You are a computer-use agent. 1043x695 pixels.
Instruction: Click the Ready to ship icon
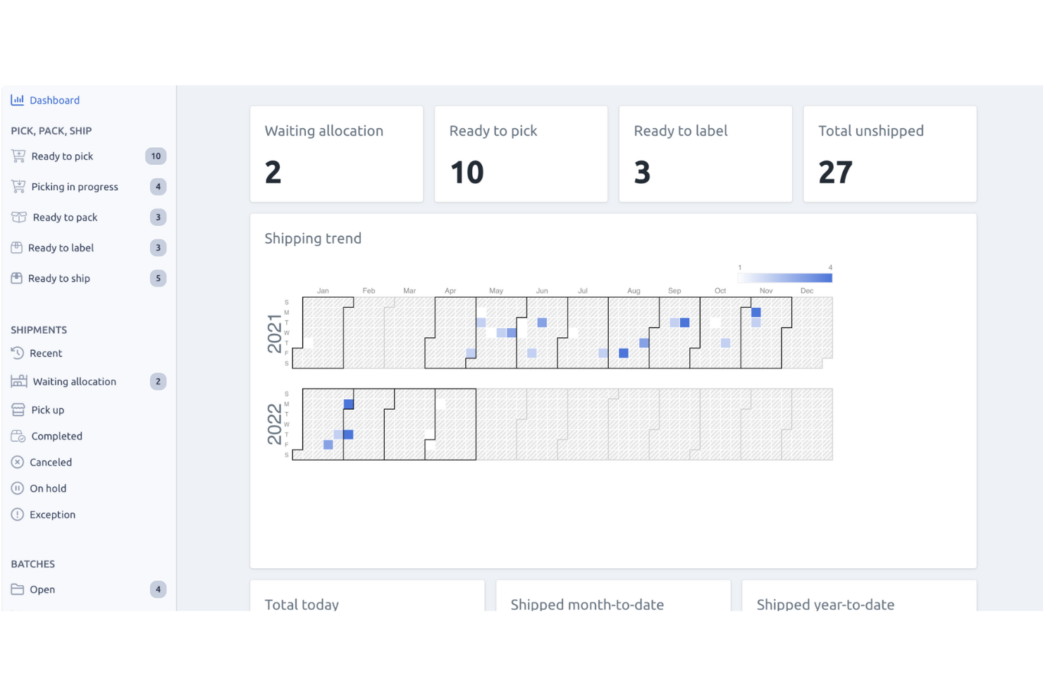[18, 278]
